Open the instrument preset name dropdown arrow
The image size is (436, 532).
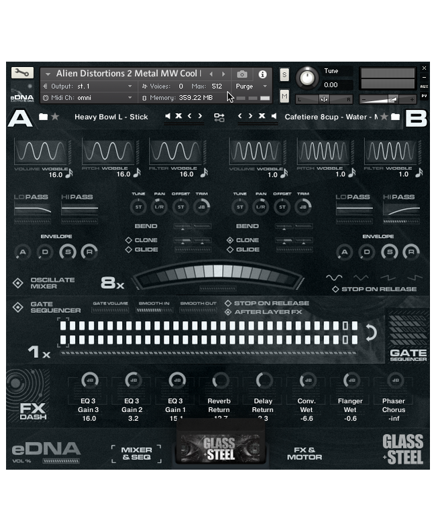point(48,74)
